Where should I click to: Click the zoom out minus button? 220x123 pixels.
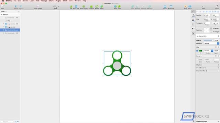[x=53, y=6]
